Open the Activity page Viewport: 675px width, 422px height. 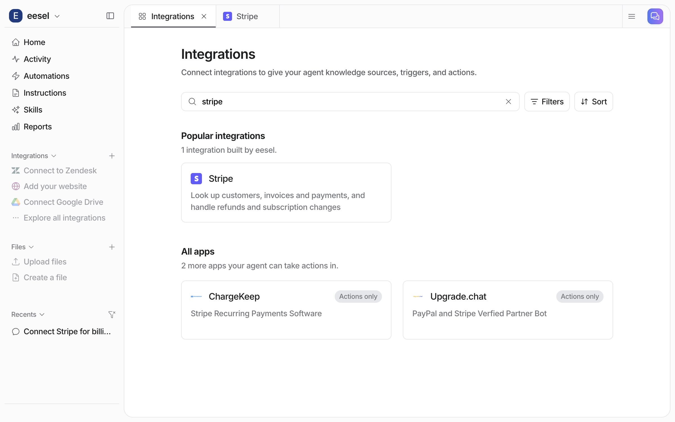(x=62, y=59)
